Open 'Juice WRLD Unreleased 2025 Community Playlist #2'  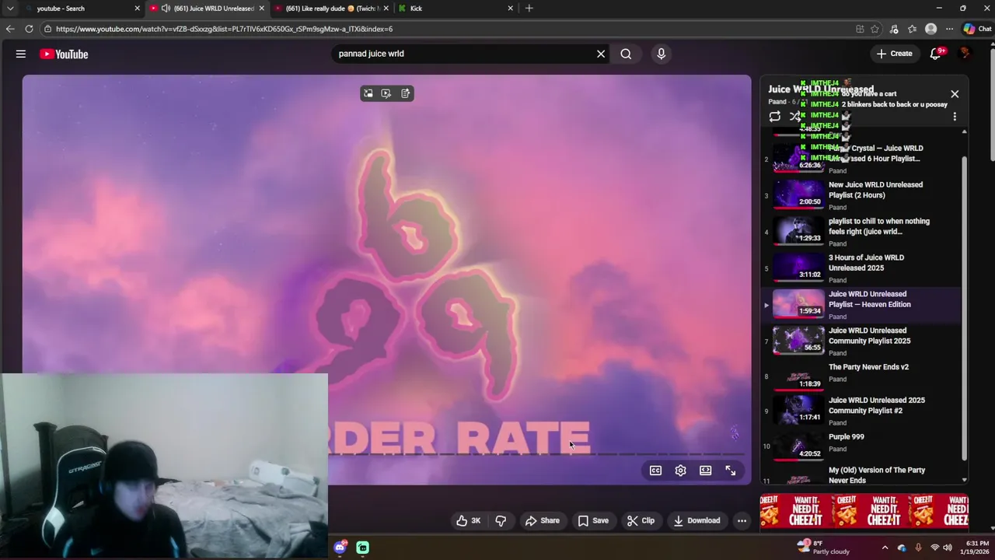point(861,411)
